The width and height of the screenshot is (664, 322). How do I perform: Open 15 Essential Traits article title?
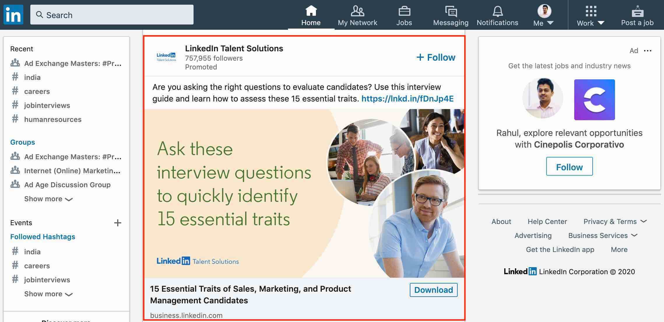click(x=251, y=295)
